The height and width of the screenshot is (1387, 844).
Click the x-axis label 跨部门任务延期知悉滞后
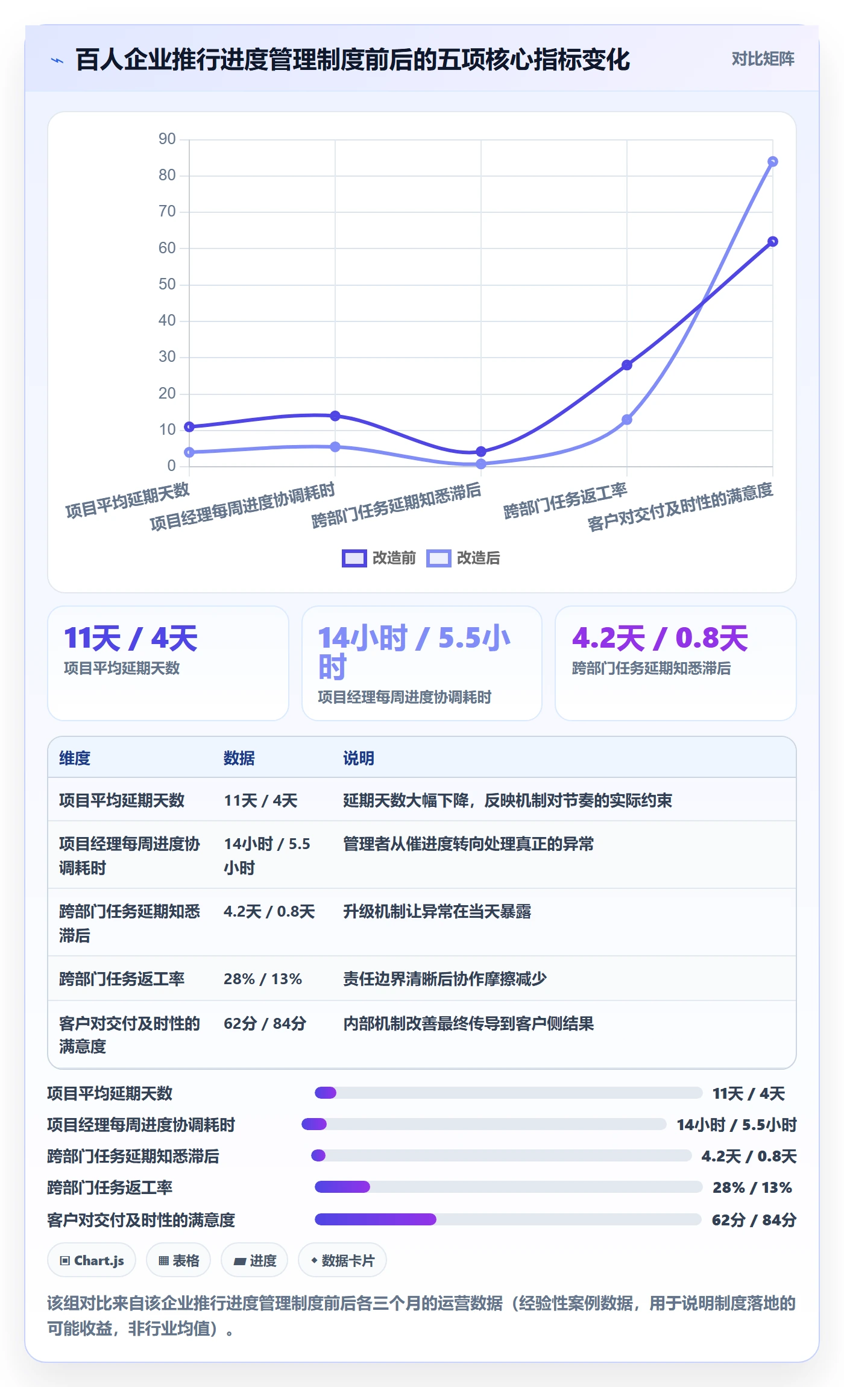[x=396, y=505]
